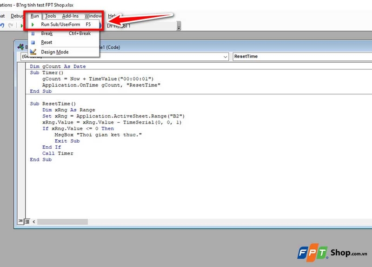Choose Run Sub/UserForm in Run menu
The width and height of the screenshot is (372, 267).
63,25
